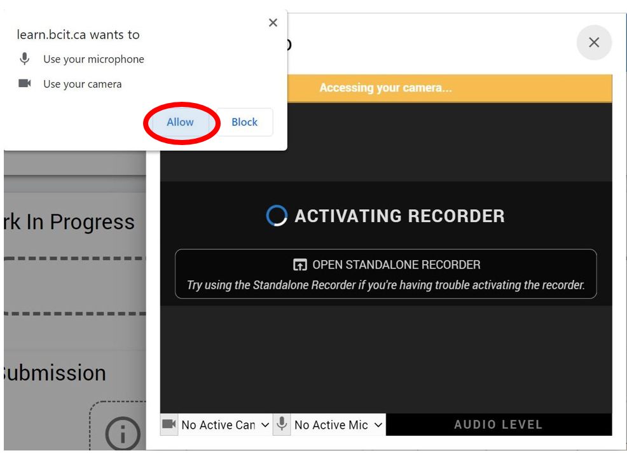Click the camera icon in permission popup
The image size is (627, 453).
click(25, 83)
